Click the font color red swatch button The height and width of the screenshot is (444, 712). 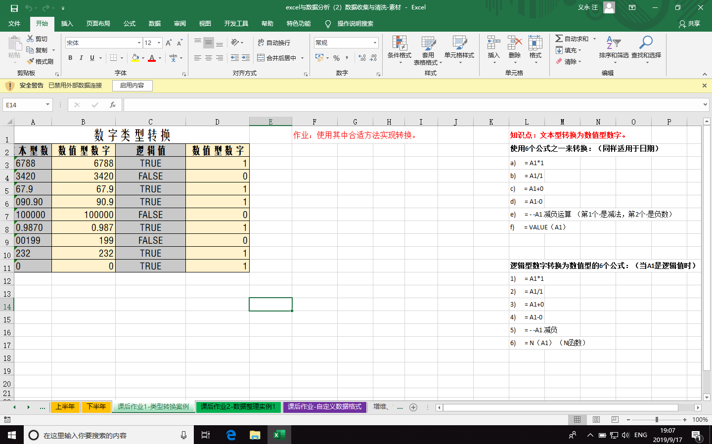pos(152,58)
